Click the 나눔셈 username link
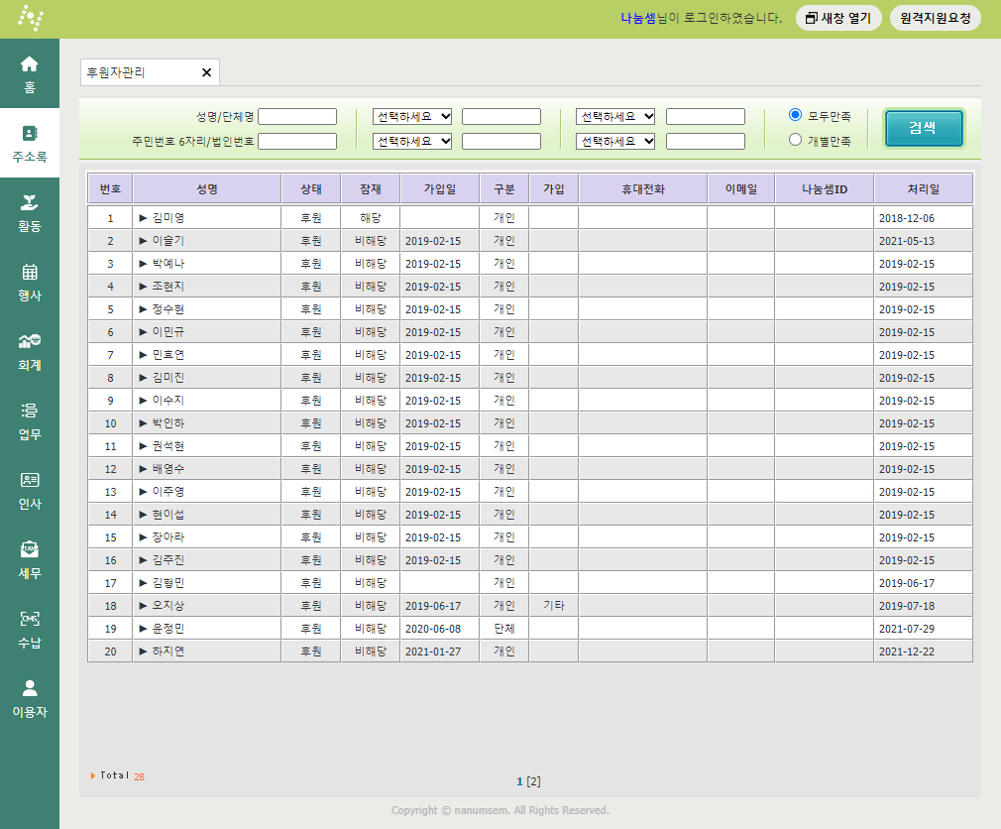The height and width of the screenshot is (829, 1001). coord(638,18)
